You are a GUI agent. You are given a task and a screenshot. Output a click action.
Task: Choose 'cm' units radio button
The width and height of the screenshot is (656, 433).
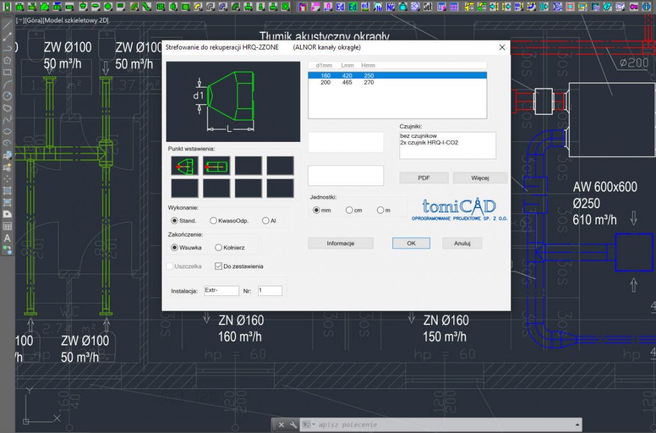pyautogui.click(x=349, y=210)
